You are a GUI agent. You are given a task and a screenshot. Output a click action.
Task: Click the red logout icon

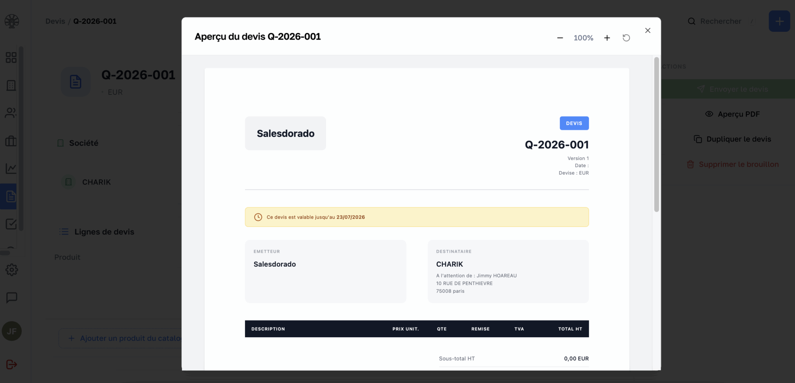(x=12, y=364)
